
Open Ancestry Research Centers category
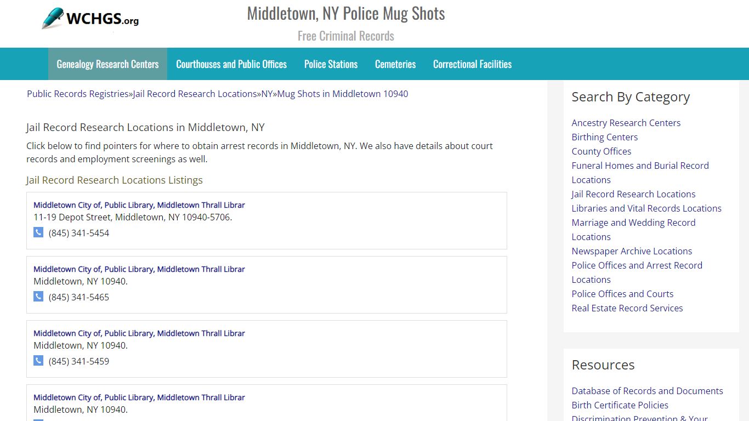point(626,123)
